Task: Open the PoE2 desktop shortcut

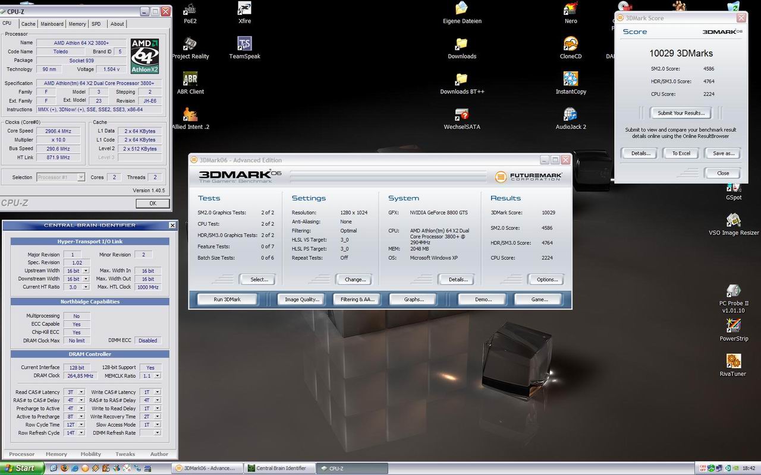Action: (190, 9)
